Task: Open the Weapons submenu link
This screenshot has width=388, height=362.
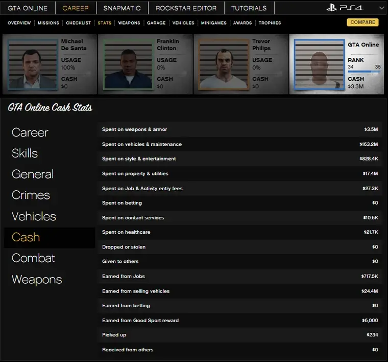Action: point(129,23)
